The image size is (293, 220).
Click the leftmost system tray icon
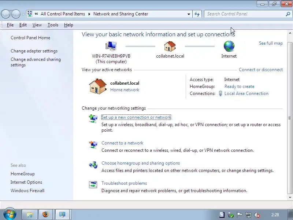[x=222, y=215]
